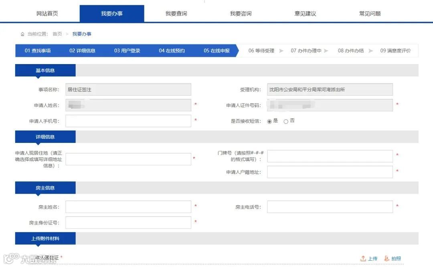This screenshot has width=433, height=267.
Task: Focus the 房主姓名 input
Action: pos(128,207)
